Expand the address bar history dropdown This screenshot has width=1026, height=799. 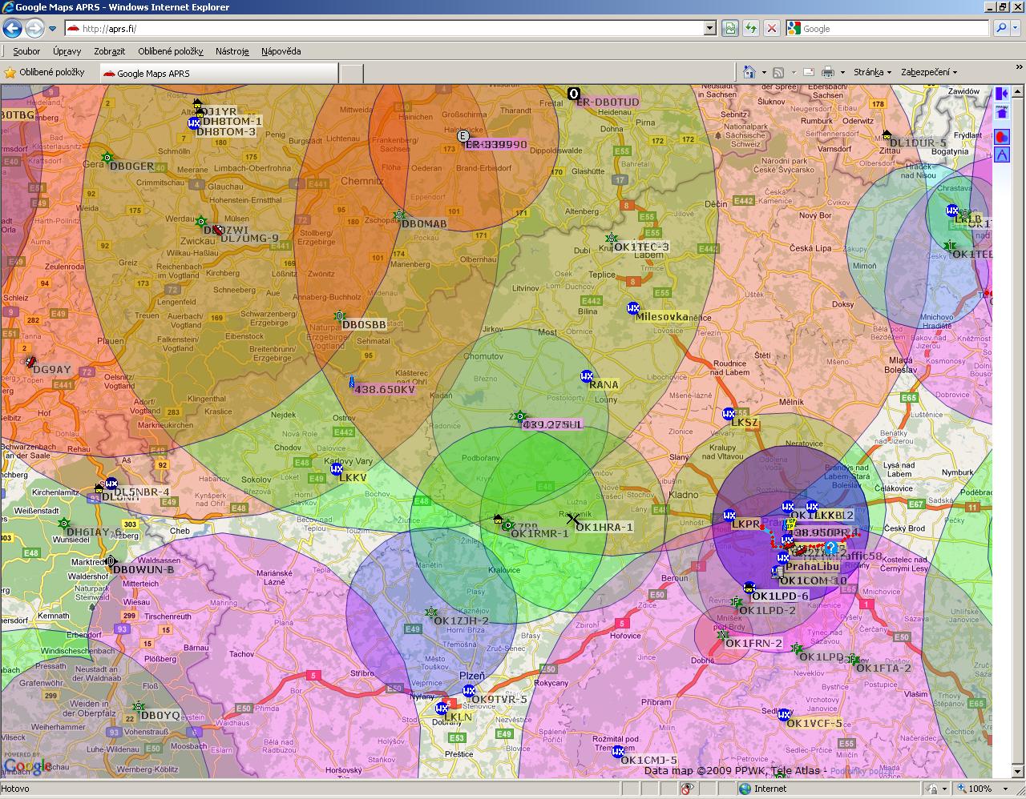[x=709, y=29]
